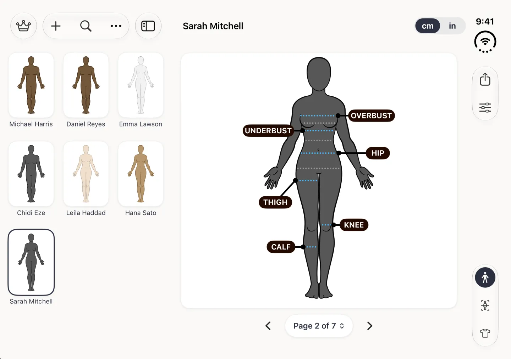The image size is (511, 359).
Task: Select the Emma Lawson profile thumbnail
Action: [141, 85]
